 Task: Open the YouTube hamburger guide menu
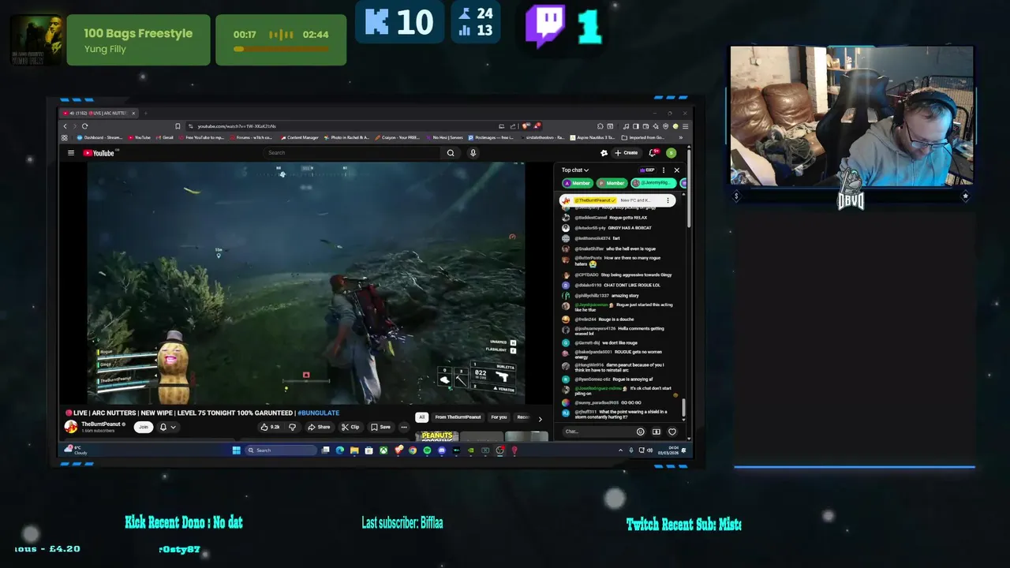pyautogui.click(x=70, y=153)
